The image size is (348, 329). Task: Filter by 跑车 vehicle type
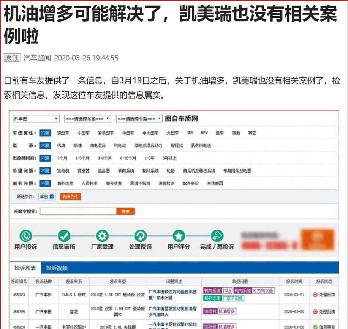coord(219,133)
